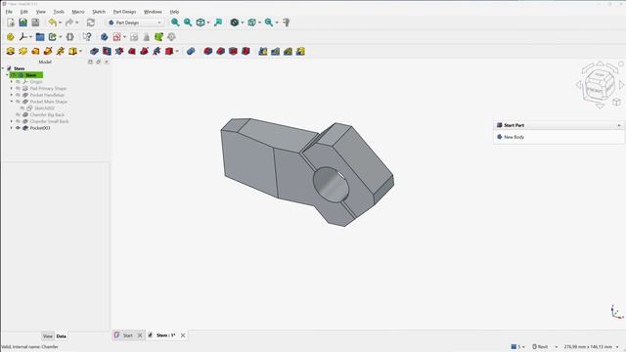The width and height of the screenshot is (626, 352).
Task: Click the Save icon in the toolbar
Action: 35,22
